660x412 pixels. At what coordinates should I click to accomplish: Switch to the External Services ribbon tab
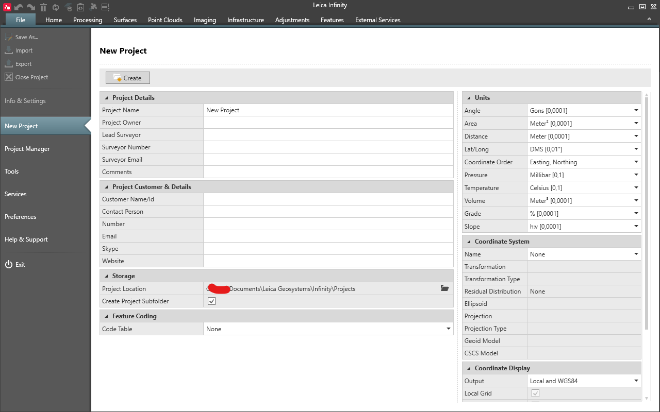click(378, 20)
